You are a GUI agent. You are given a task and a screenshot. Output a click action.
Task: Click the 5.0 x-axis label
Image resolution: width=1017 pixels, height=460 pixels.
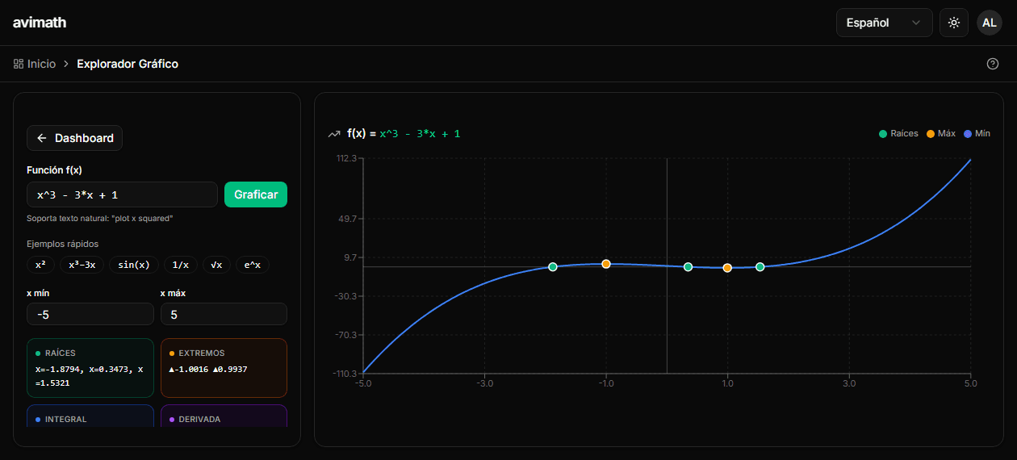pyautogui.click(x=970, y=384)
